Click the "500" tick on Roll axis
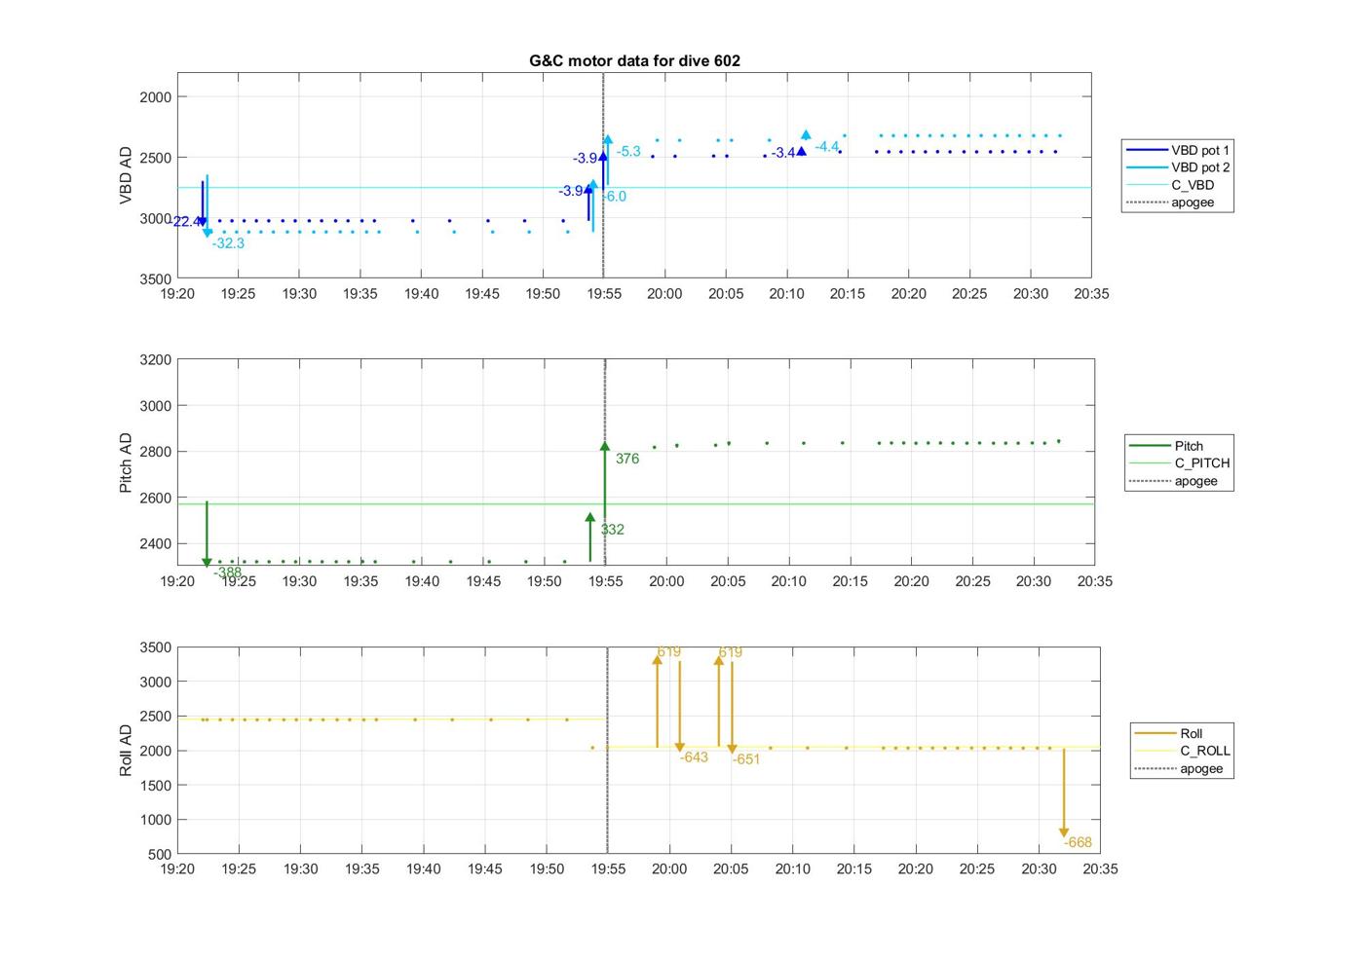1364x960 pixels. [x=161, y=855]
